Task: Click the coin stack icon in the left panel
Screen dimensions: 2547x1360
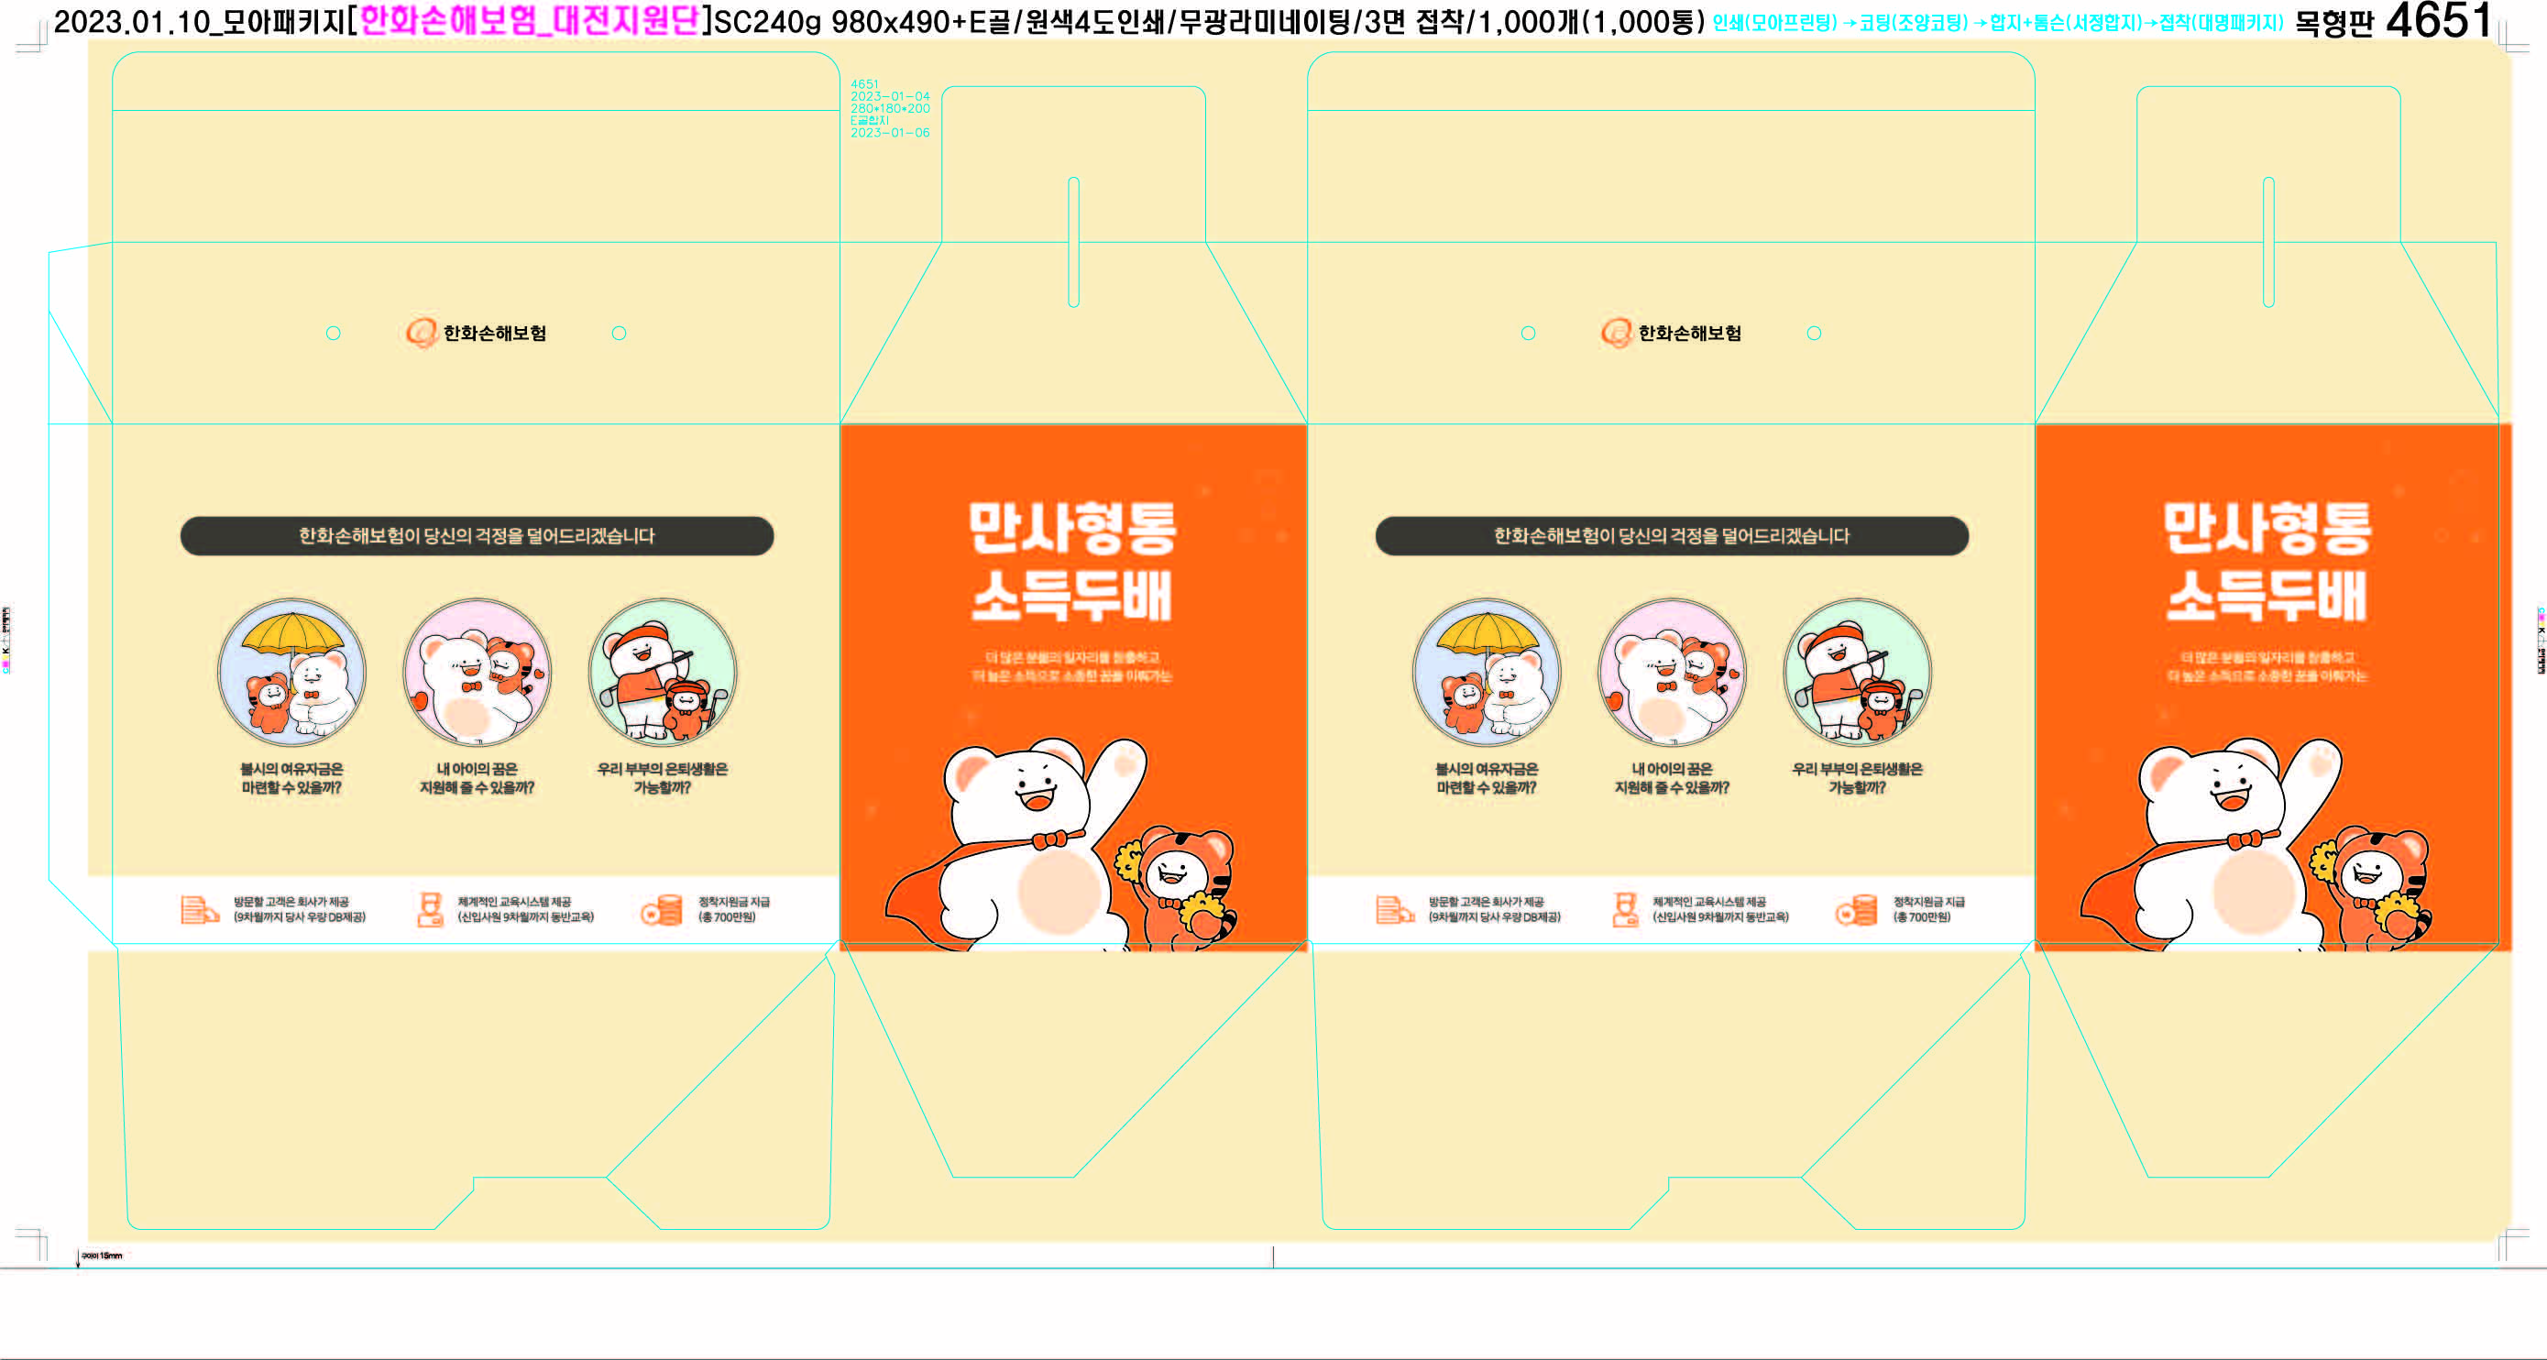Action: pos(662,909)
